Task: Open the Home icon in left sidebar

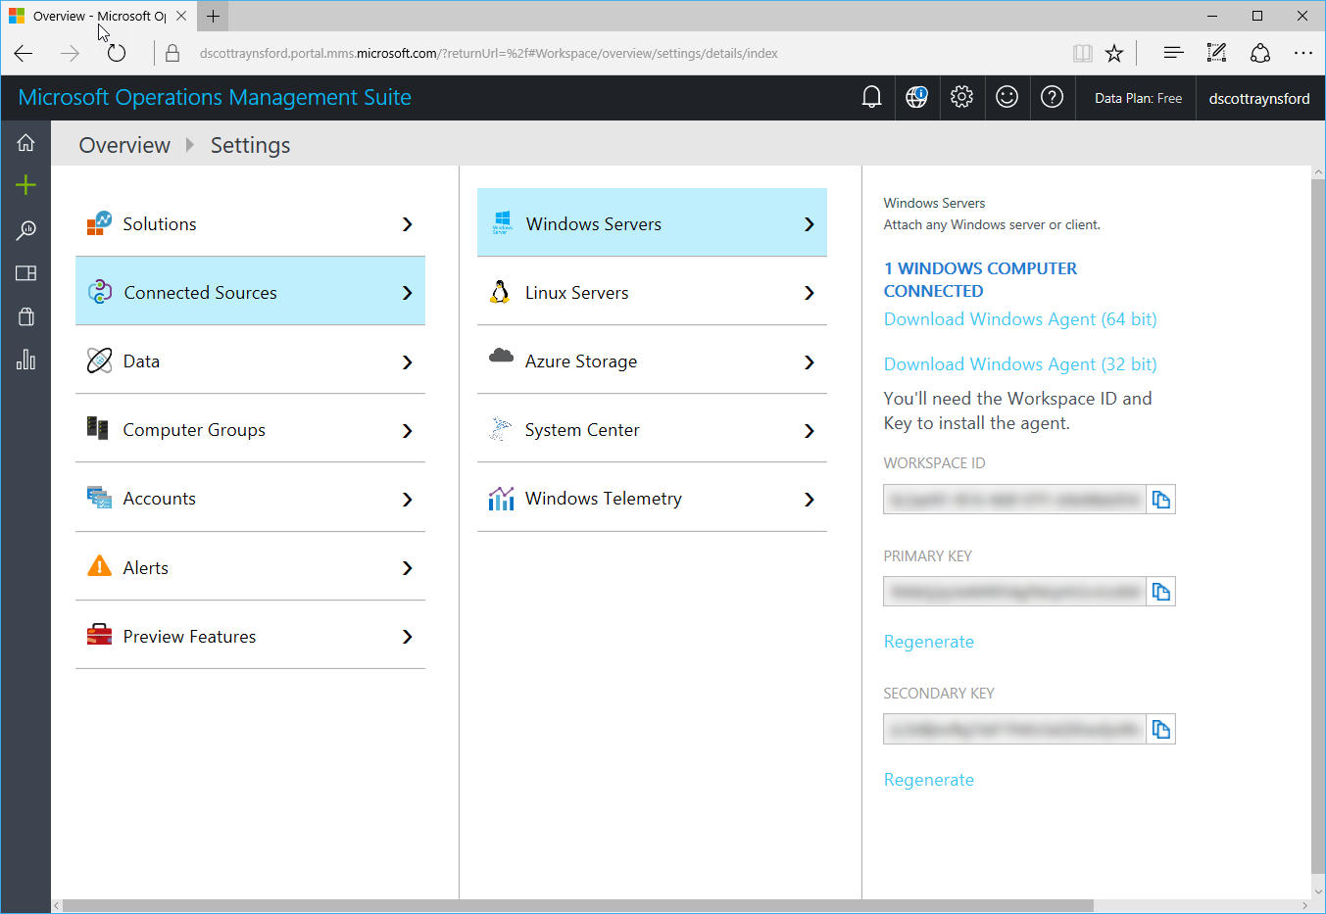Action: tap(25, 143)
